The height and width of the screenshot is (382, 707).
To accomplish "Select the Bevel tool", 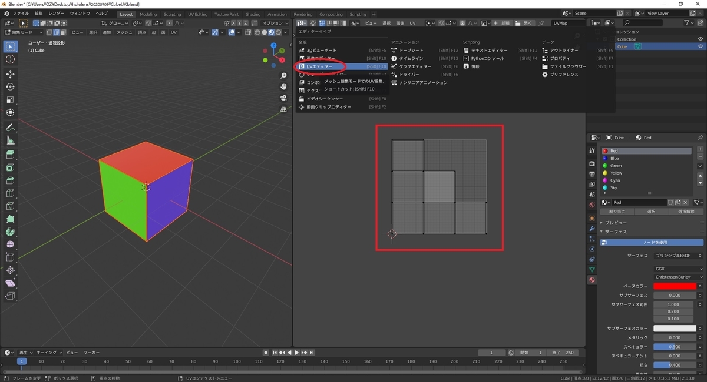I will 11,180.
